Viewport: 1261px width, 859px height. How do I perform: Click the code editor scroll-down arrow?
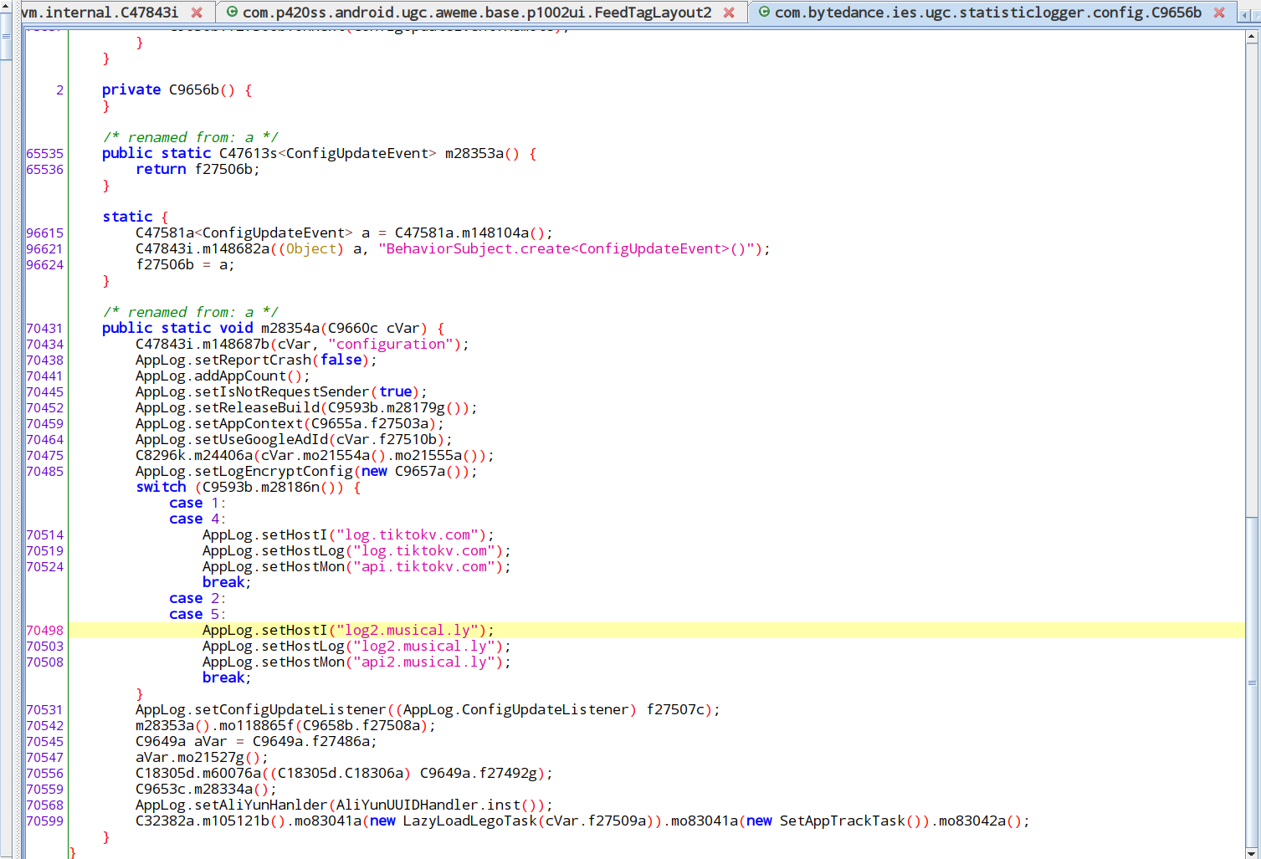click(1253, 852)
